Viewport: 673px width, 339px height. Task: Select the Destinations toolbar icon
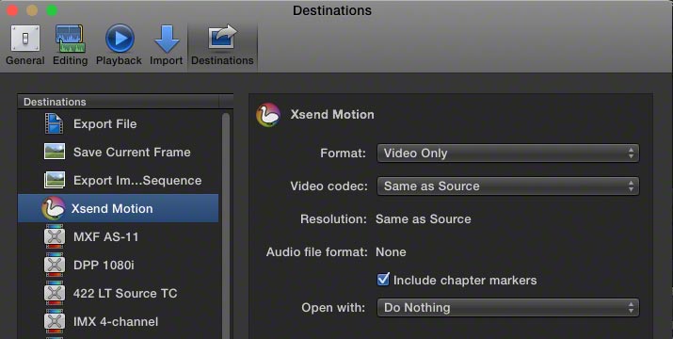(x=222, y=45)
